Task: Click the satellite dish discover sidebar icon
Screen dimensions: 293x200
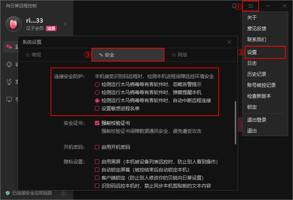Action: (x=9, y=82)
